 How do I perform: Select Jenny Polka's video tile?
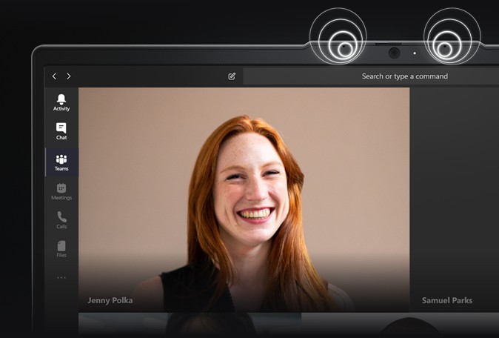coord(244,199)
